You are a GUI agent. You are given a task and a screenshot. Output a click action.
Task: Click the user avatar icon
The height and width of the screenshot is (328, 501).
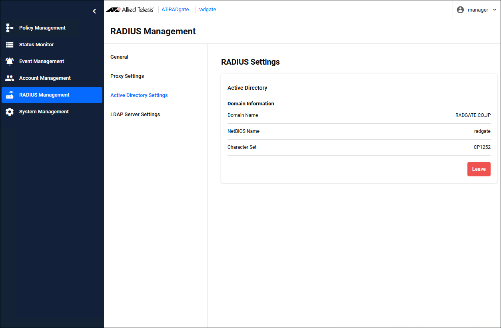pos(460,10)
